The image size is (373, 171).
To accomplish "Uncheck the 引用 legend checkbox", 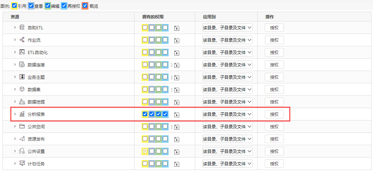I will [14, 6].
